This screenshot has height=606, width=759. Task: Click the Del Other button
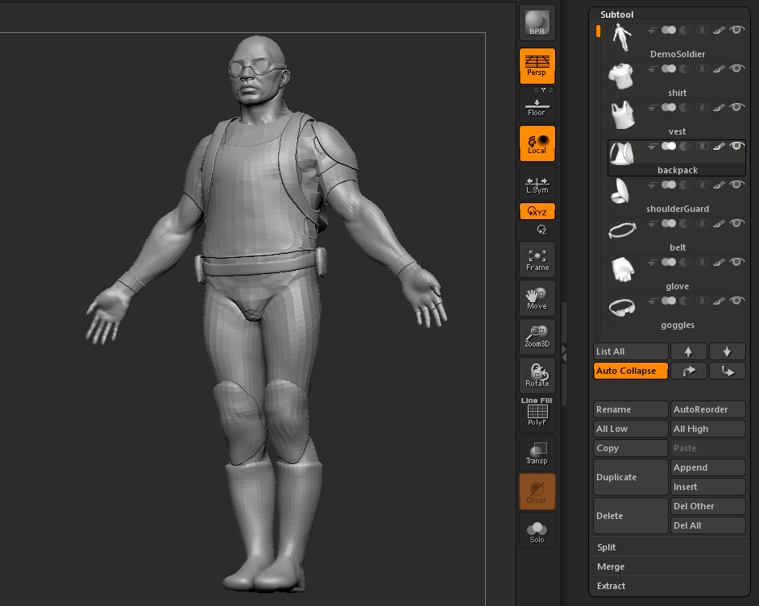click(707, 505)
